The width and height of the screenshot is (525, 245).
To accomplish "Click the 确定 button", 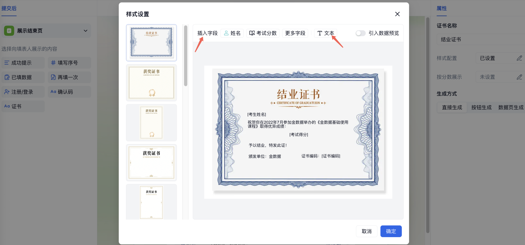I will pos(391,231).
